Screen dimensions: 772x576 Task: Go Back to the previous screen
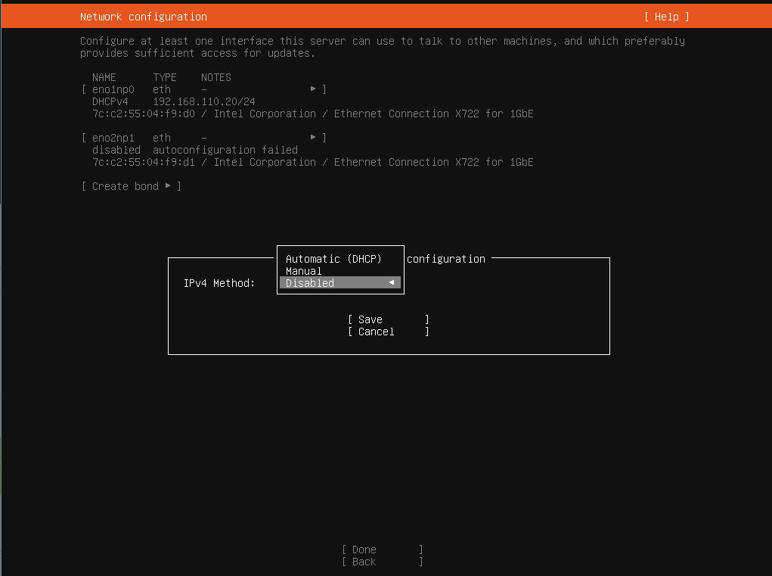tap(364, 562)
